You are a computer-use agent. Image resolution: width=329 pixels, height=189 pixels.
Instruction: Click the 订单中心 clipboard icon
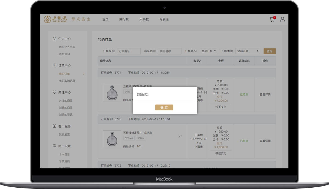(x=54, y=65)
